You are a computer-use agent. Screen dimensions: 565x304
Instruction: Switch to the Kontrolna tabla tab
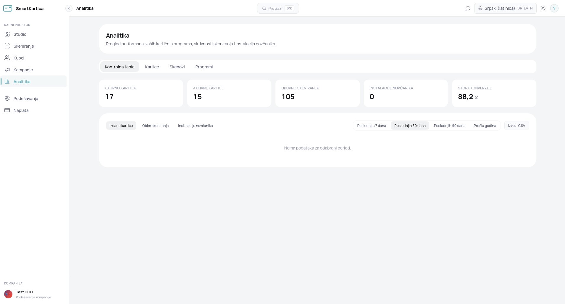click(120, 67)
